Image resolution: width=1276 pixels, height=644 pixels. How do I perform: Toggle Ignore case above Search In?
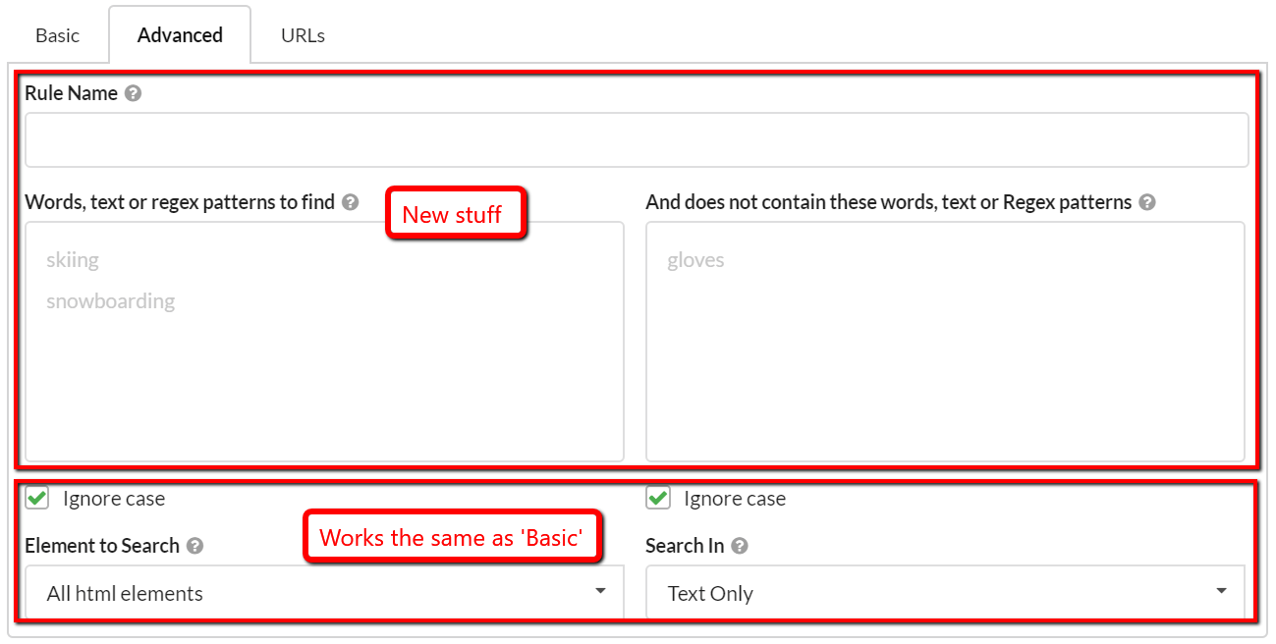pos(658,498)
